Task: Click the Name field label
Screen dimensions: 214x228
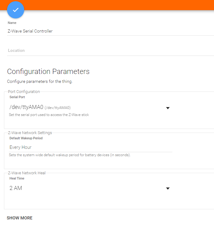Action: [12, 23]
